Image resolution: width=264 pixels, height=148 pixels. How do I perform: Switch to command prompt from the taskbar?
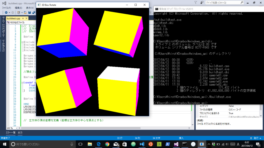click(x=185, y=144)
